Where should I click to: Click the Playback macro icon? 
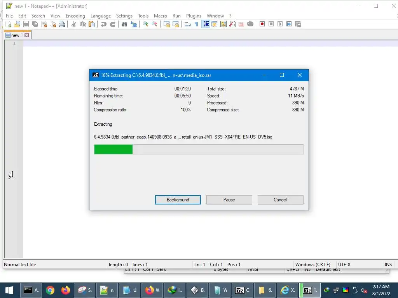(x=280, y=24)
